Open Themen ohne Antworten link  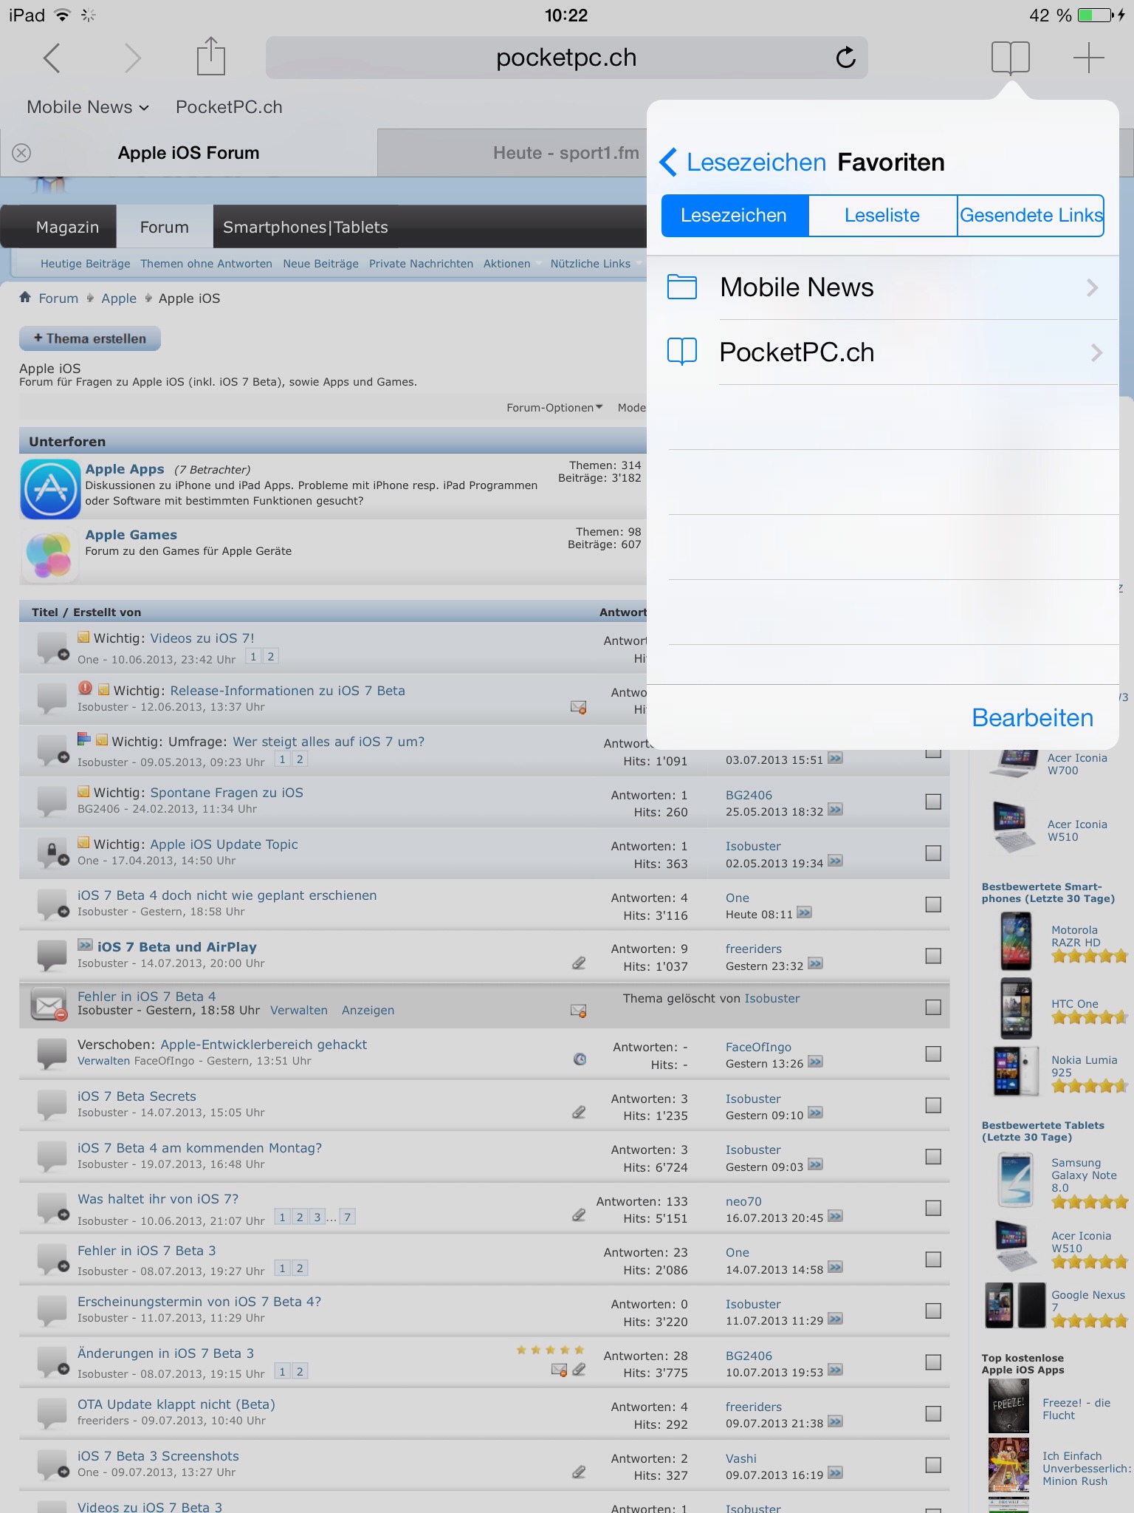(206, 264)
